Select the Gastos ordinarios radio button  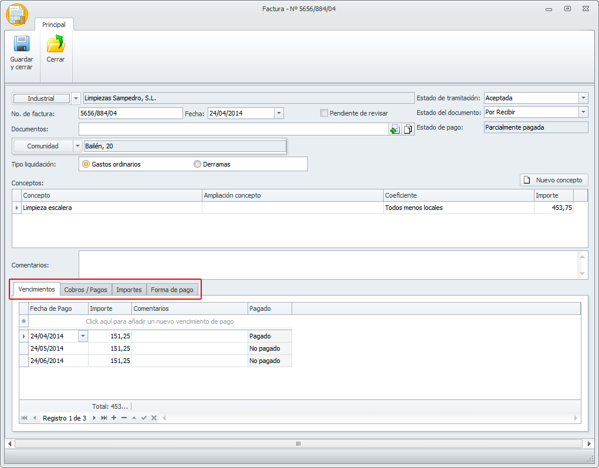coord(86,164)
